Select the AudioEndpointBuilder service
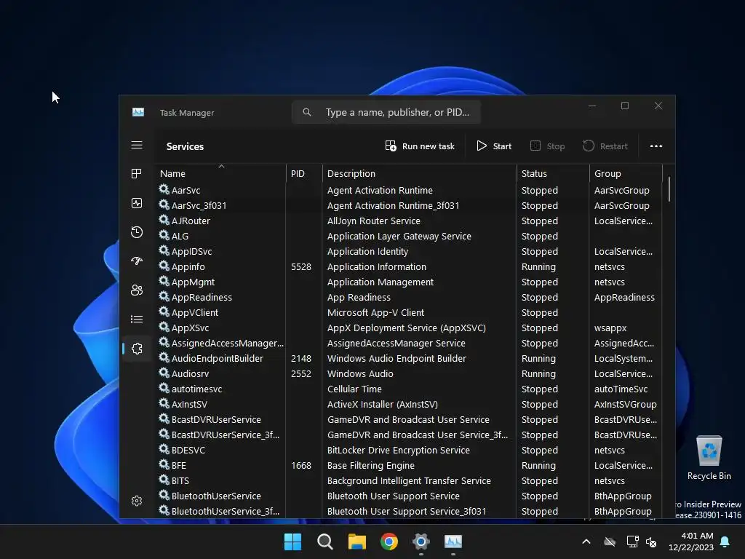The width and height of the screenshot is (745, 559). coord(217,358)
